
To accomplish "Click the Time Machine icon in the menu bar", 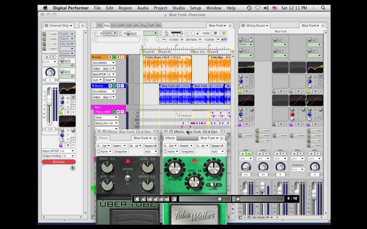I will pos(249,8).
